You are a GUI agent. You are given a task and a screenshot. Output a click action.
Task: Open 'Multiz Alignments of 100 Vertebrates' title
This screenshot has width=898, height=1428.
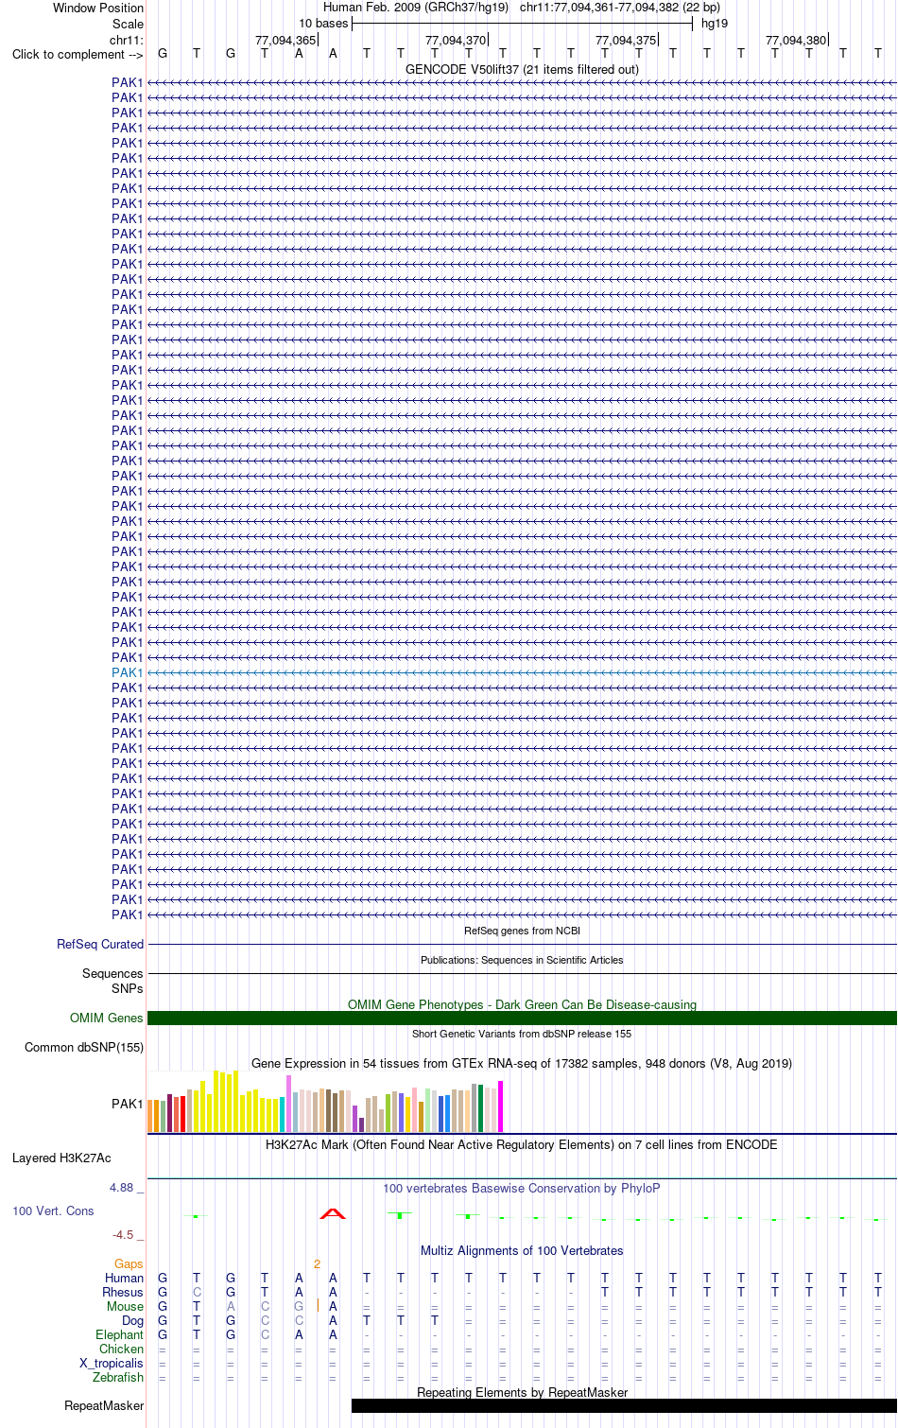(522, 1250)
